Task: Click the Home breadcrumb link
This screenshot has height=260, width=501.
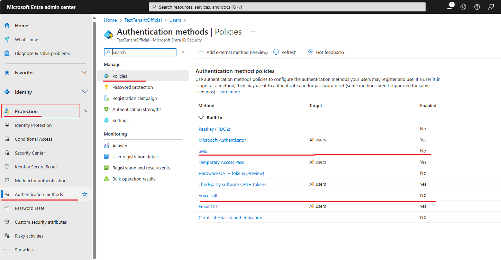Action: click(110, 20)
